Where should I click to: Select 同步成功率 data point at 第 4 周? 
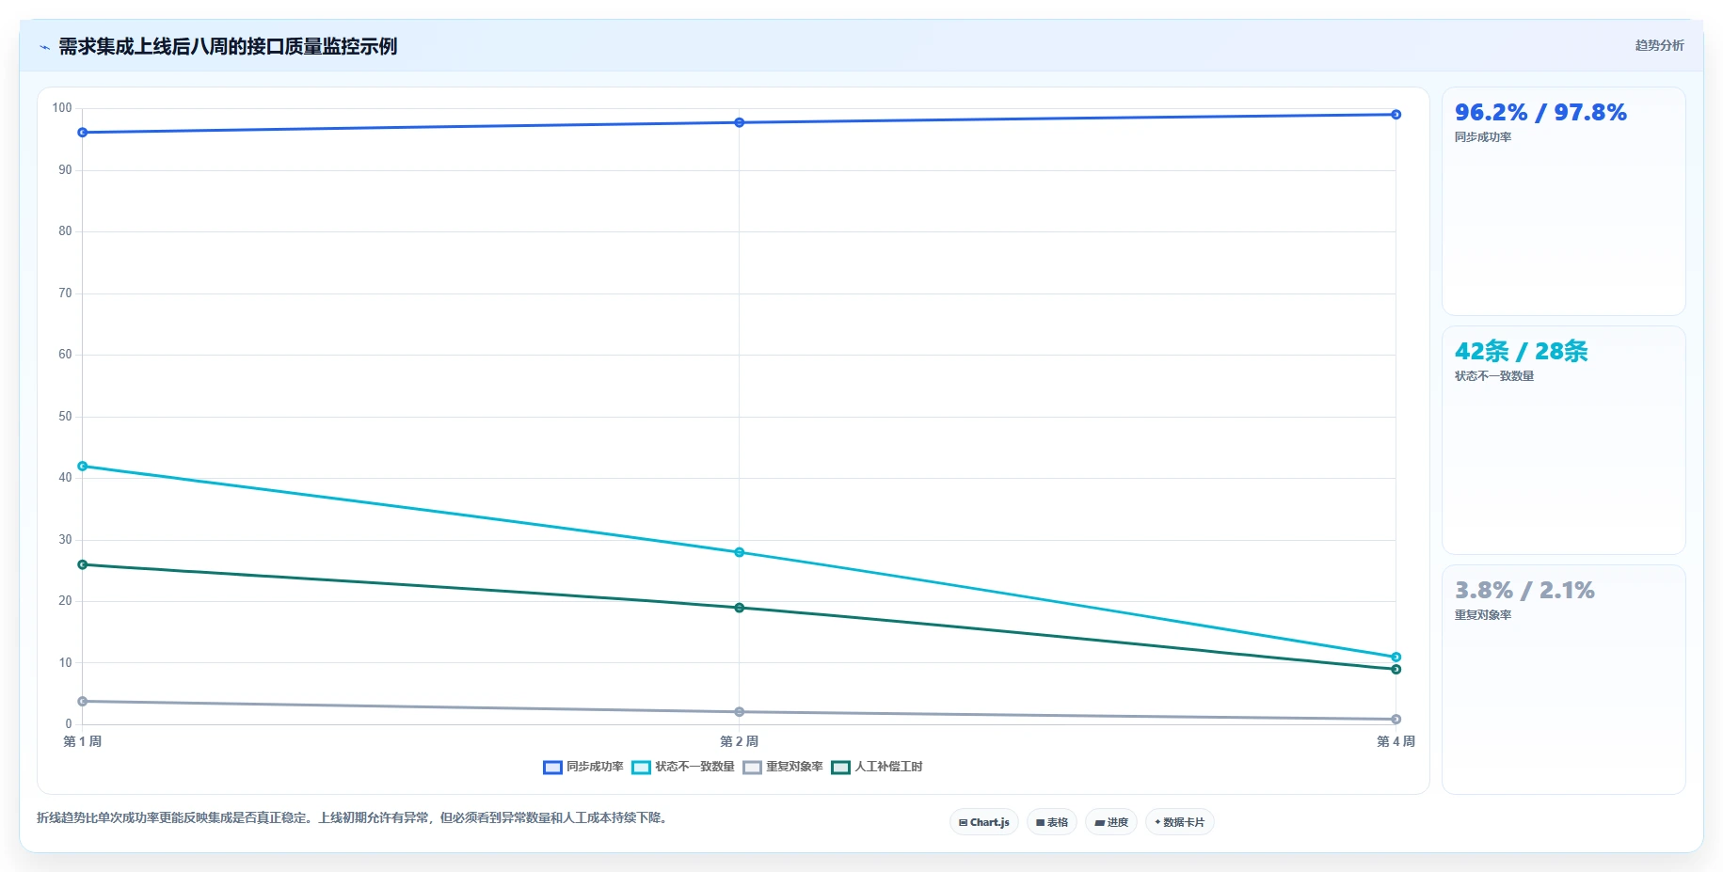tap(1396, 115)
